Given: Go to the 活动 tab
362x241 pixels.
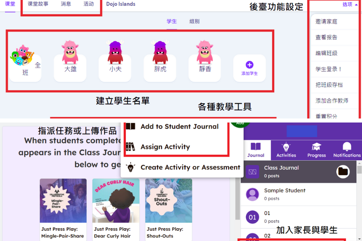Looking at the screenshot, I should pos(88,4).
